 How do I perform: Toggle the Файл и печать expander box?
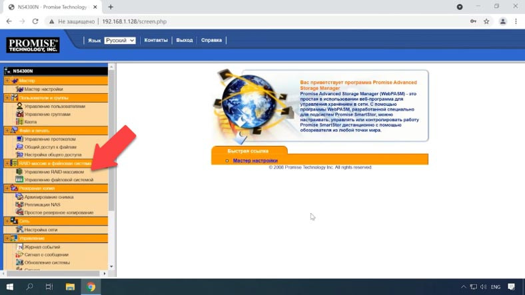tap(7, 131)
